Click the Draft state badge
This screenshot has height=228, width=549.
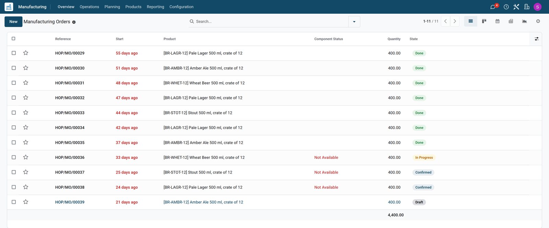point(419,202)
